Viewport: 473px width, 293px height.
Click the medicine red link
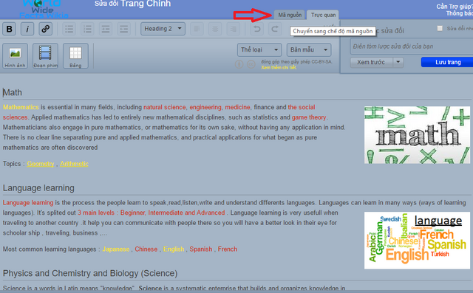click(237, 107)
